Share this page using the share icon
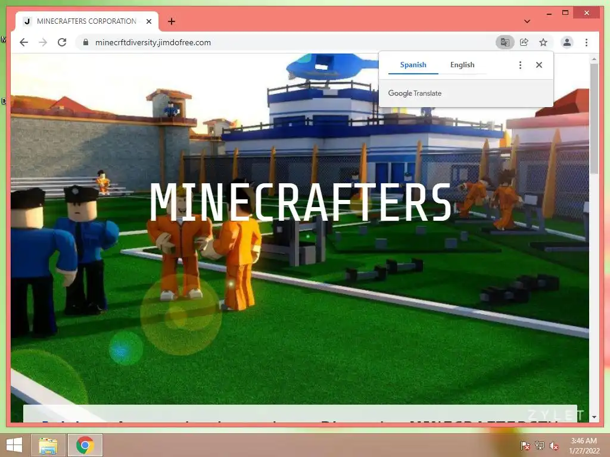Viewport: 610px width, 457px height. coord(524,42)
